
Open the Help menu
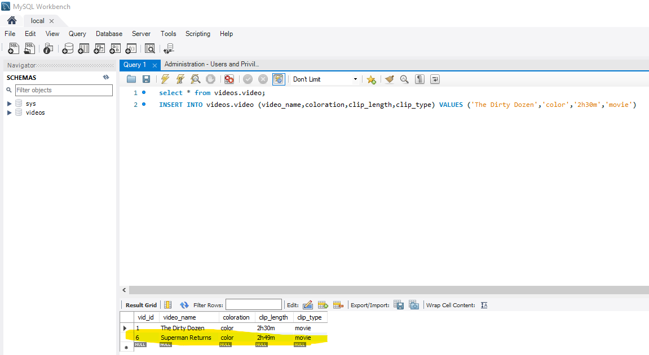pyautogui.click(x=226, y=34)
